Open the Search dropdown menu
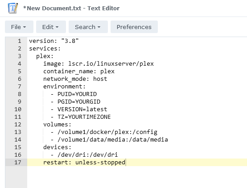The height and width of the screenshot is (188, 247). pos(88,27)
